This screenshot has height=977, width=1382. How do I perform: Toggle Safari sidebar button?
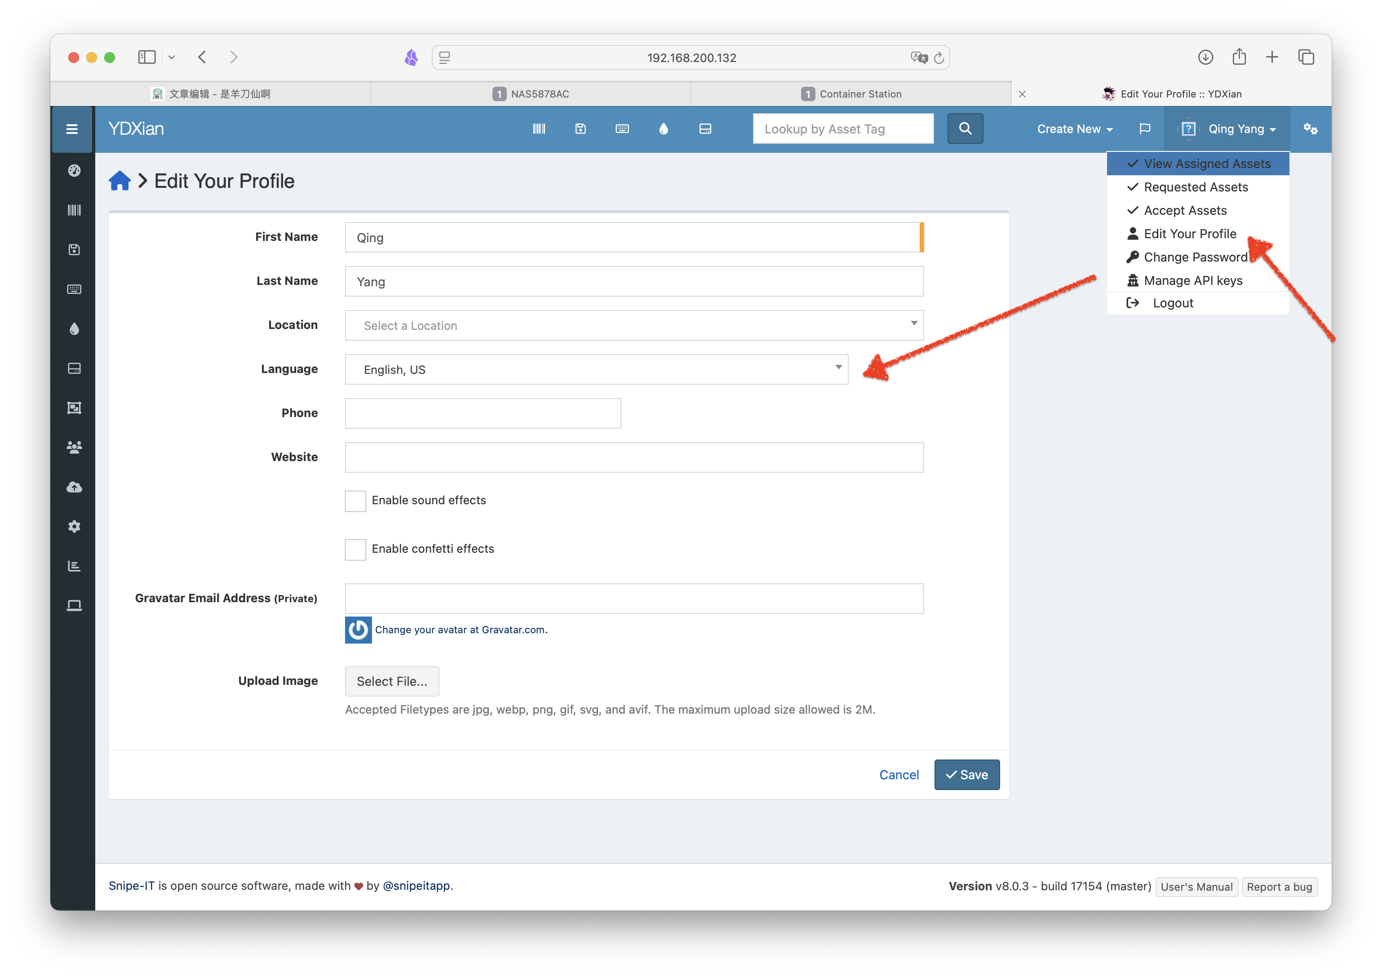pyautogui.click(x=146, y=57)
